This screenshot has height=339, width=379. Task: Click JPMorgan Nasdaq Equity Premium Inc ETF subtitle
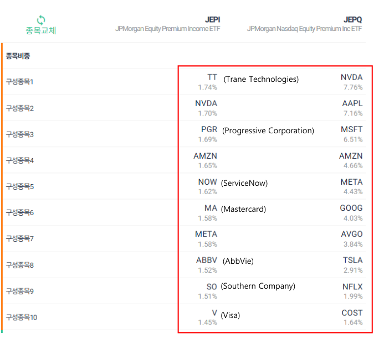point(305,29)
